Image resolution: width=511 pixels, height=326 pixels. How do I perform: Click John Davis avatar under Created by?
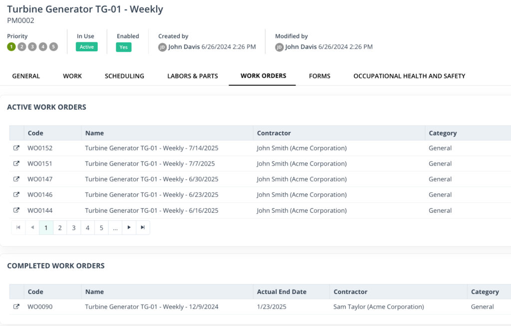click(161, 47)
